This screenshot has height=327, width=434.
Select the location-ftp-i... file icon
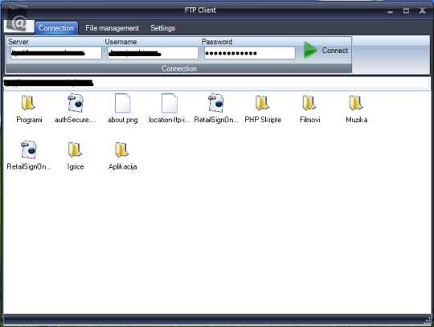170,103
